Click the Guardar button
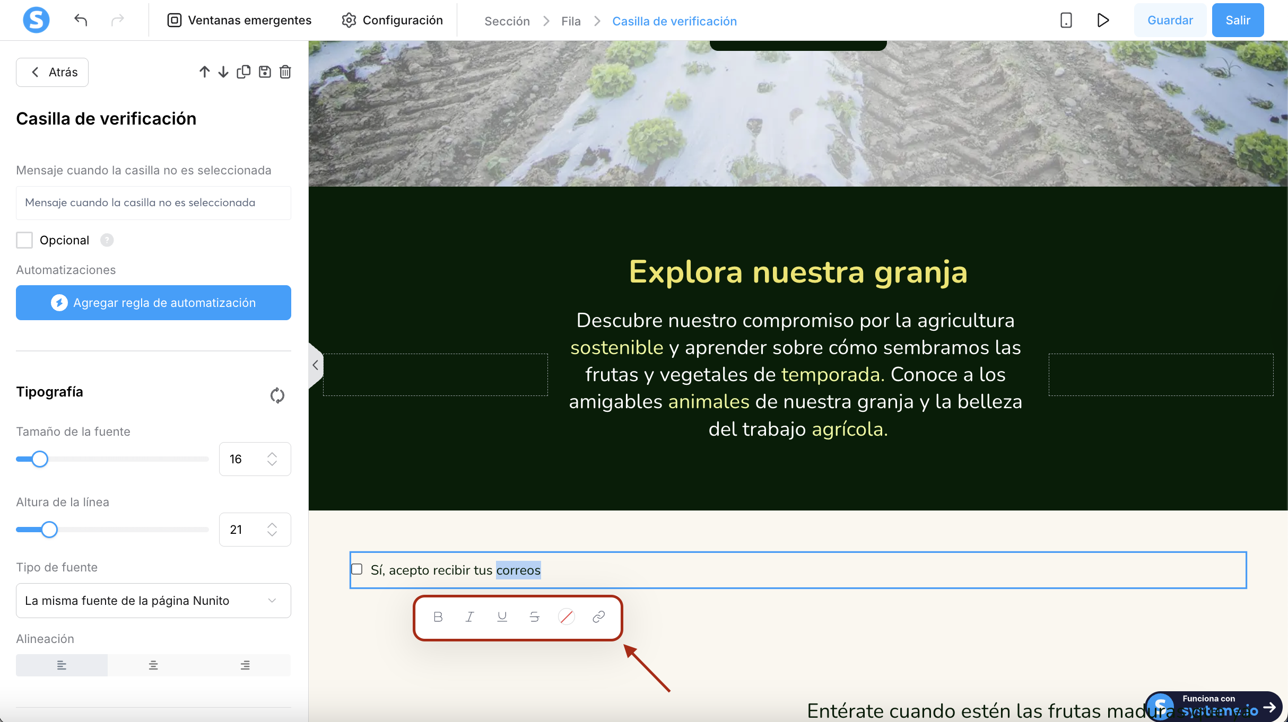The width and height of the screenshot is (1288, 722). tap(1170, 20)
